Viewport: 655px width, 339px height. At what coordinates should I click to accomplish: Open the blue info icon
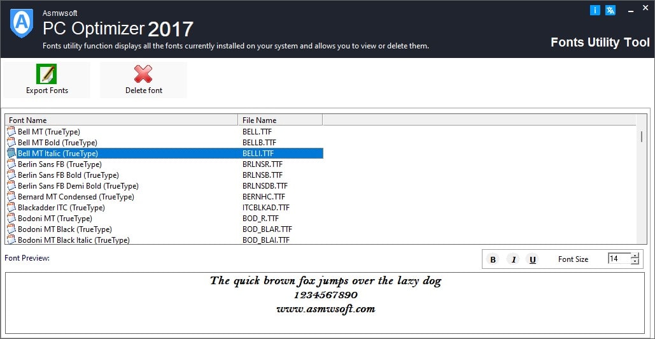point(595,10)
